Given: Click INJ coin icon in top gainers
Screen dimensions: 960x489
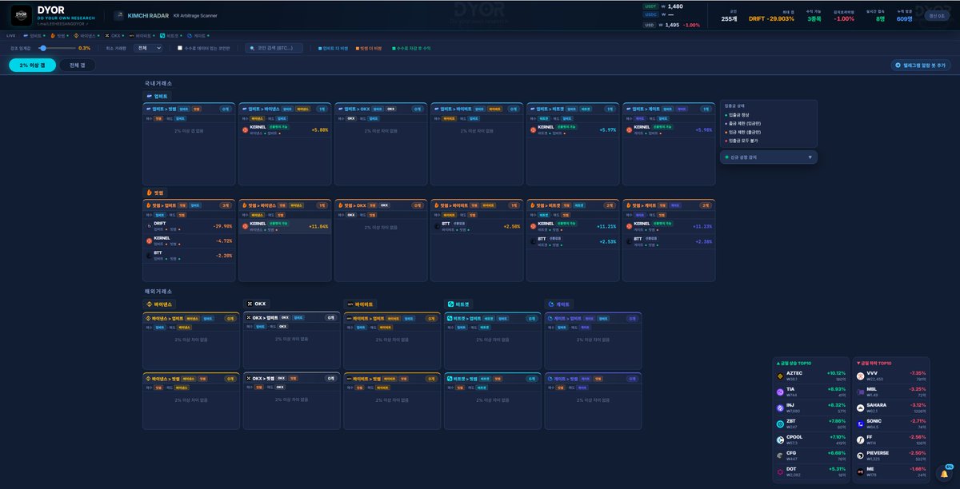Looking at the screenshot, I should [780, 407].
